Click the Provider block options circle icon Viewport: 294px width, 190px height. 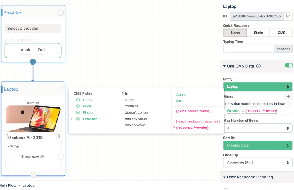(60, 13)
